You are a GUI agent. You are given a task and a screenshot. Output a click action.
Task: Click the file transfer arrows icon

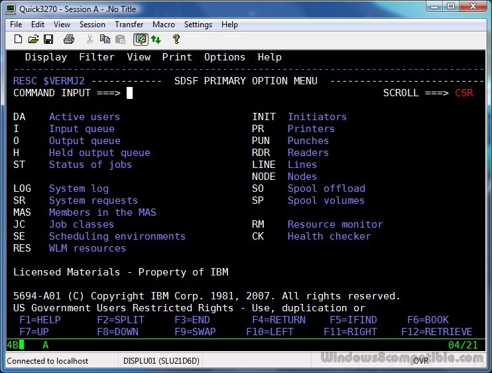pyautogui.click(x=156, y=39)
